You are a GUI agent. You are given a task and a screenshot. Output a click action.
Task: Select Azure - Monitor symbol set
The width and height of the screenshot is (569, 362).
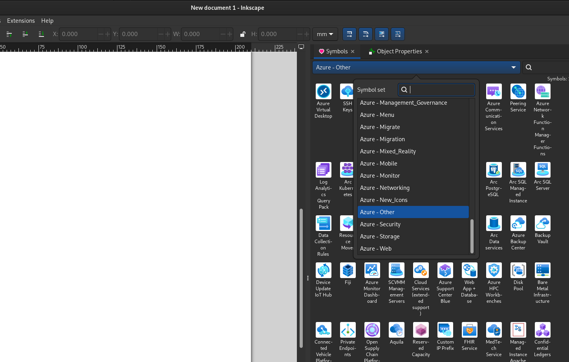[413, 176]
